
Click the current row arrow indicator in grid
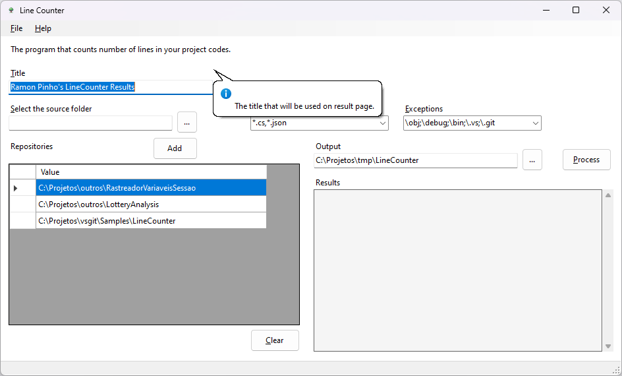(16, 188)
